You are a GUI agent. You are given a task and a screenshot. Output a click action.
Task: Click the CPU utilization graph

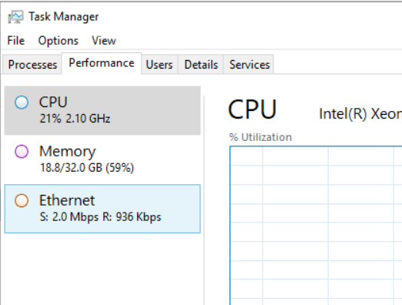click(x=316, y=226)
